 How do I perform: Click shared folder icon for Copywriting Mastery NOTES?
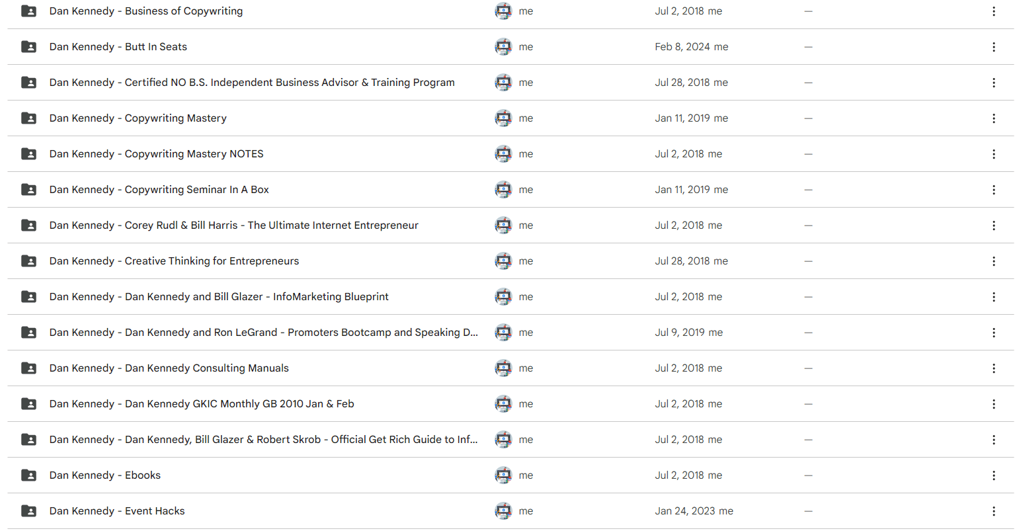(x=29, y=154)
